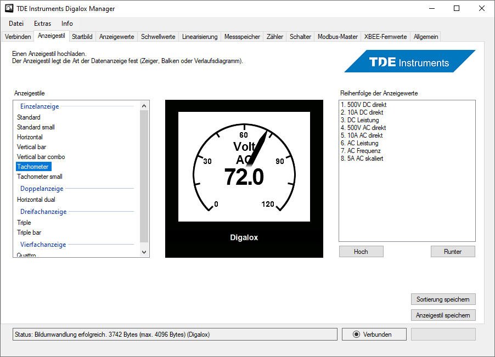Viewport: 495px width, 357px height.
Task: Select '2. 10A DC direkt' entry
Action: 362,112
